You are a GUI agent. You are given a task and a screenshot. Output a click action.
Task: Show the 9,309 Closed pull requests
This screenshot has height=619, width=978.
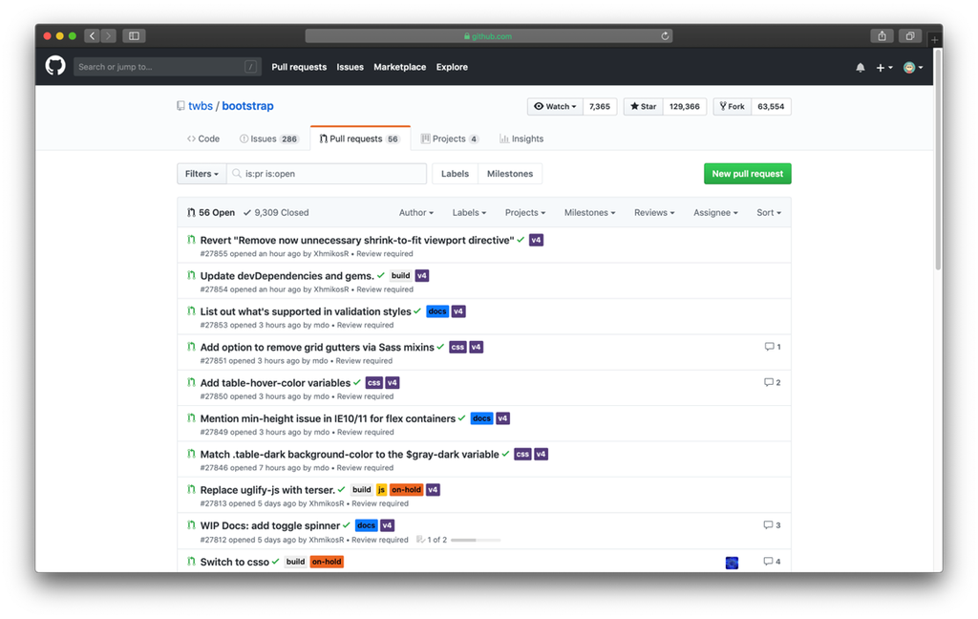click(276, 213)
